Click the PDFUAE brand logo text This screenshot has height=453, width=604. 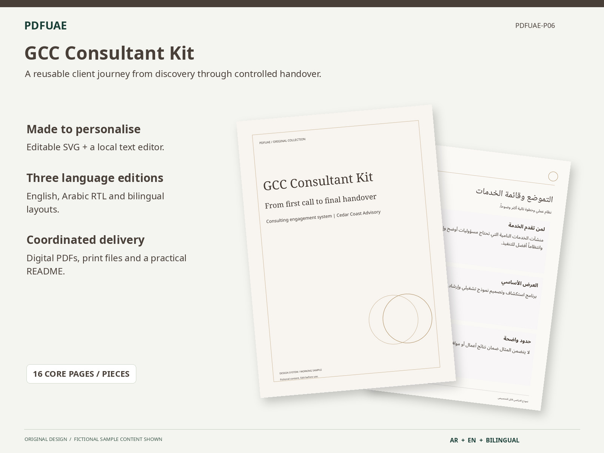point(46,26)
